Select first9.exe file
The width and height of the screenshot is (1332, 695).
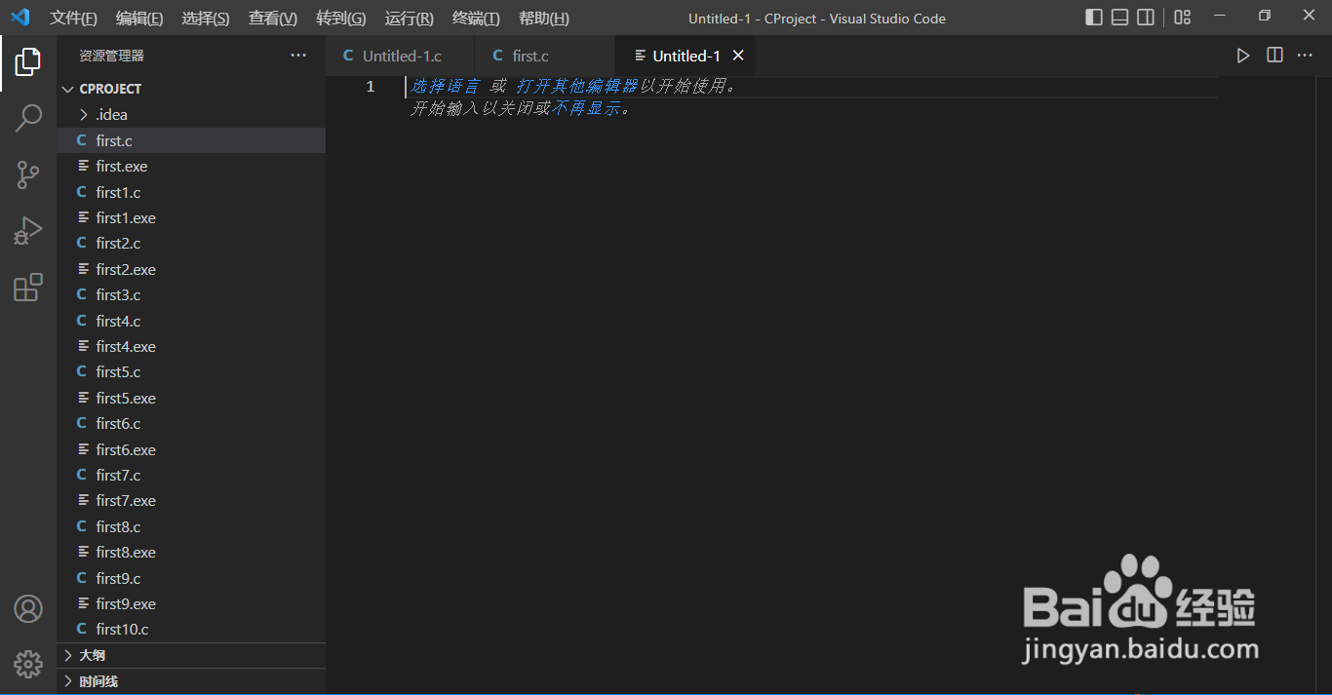pos(191,604)
